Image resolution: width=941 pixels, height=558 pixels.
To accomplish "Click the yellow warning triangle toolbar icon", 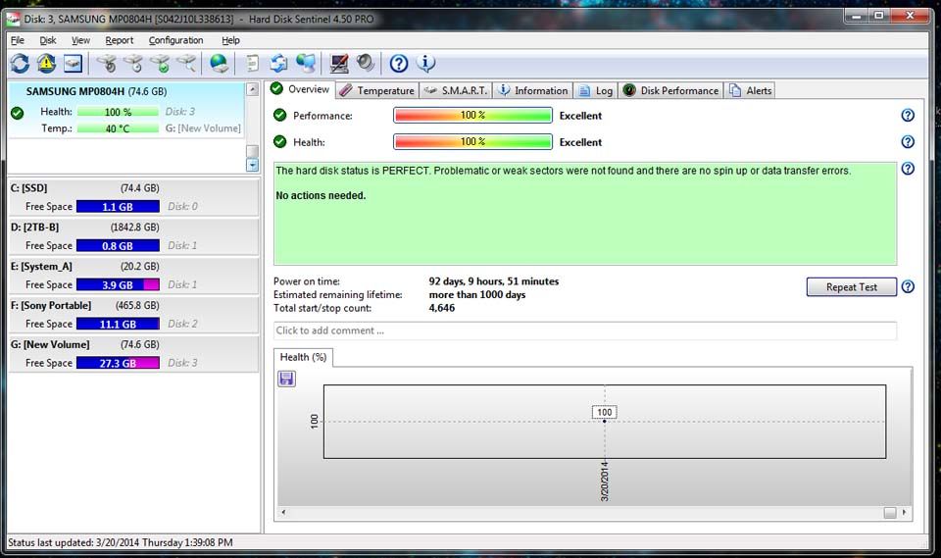I will [46, 64].
